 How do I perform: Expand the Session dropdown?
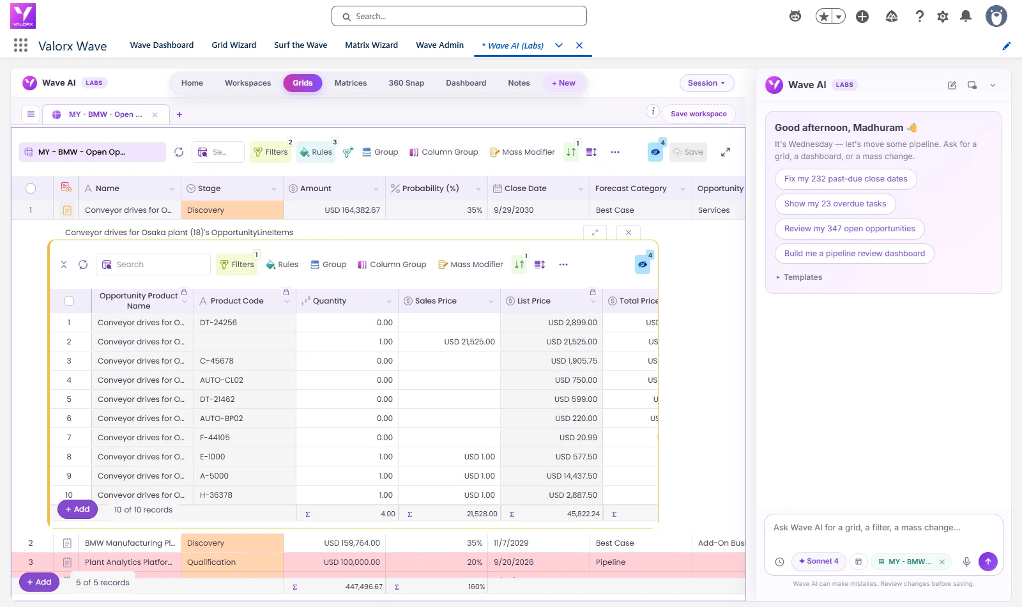click(706, 83)
